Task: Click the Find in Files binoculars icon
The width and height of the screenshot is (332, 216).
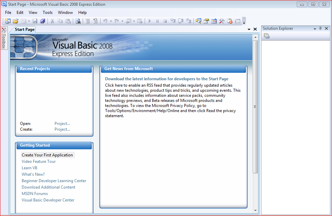Action: coord(78,21)
